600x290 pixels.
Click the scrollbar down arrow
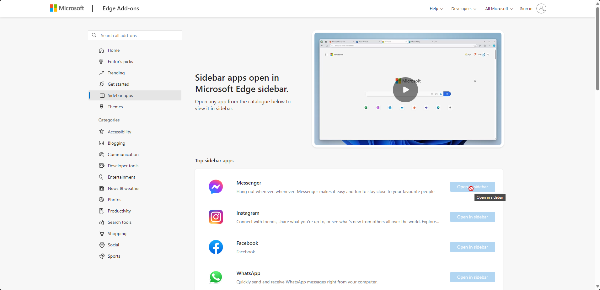coord(597,287)
